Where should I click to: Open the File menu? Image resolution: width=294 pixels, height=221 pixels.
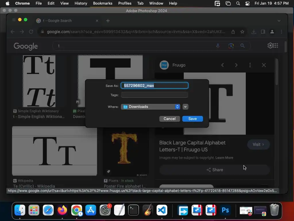[x=39, y=3]
